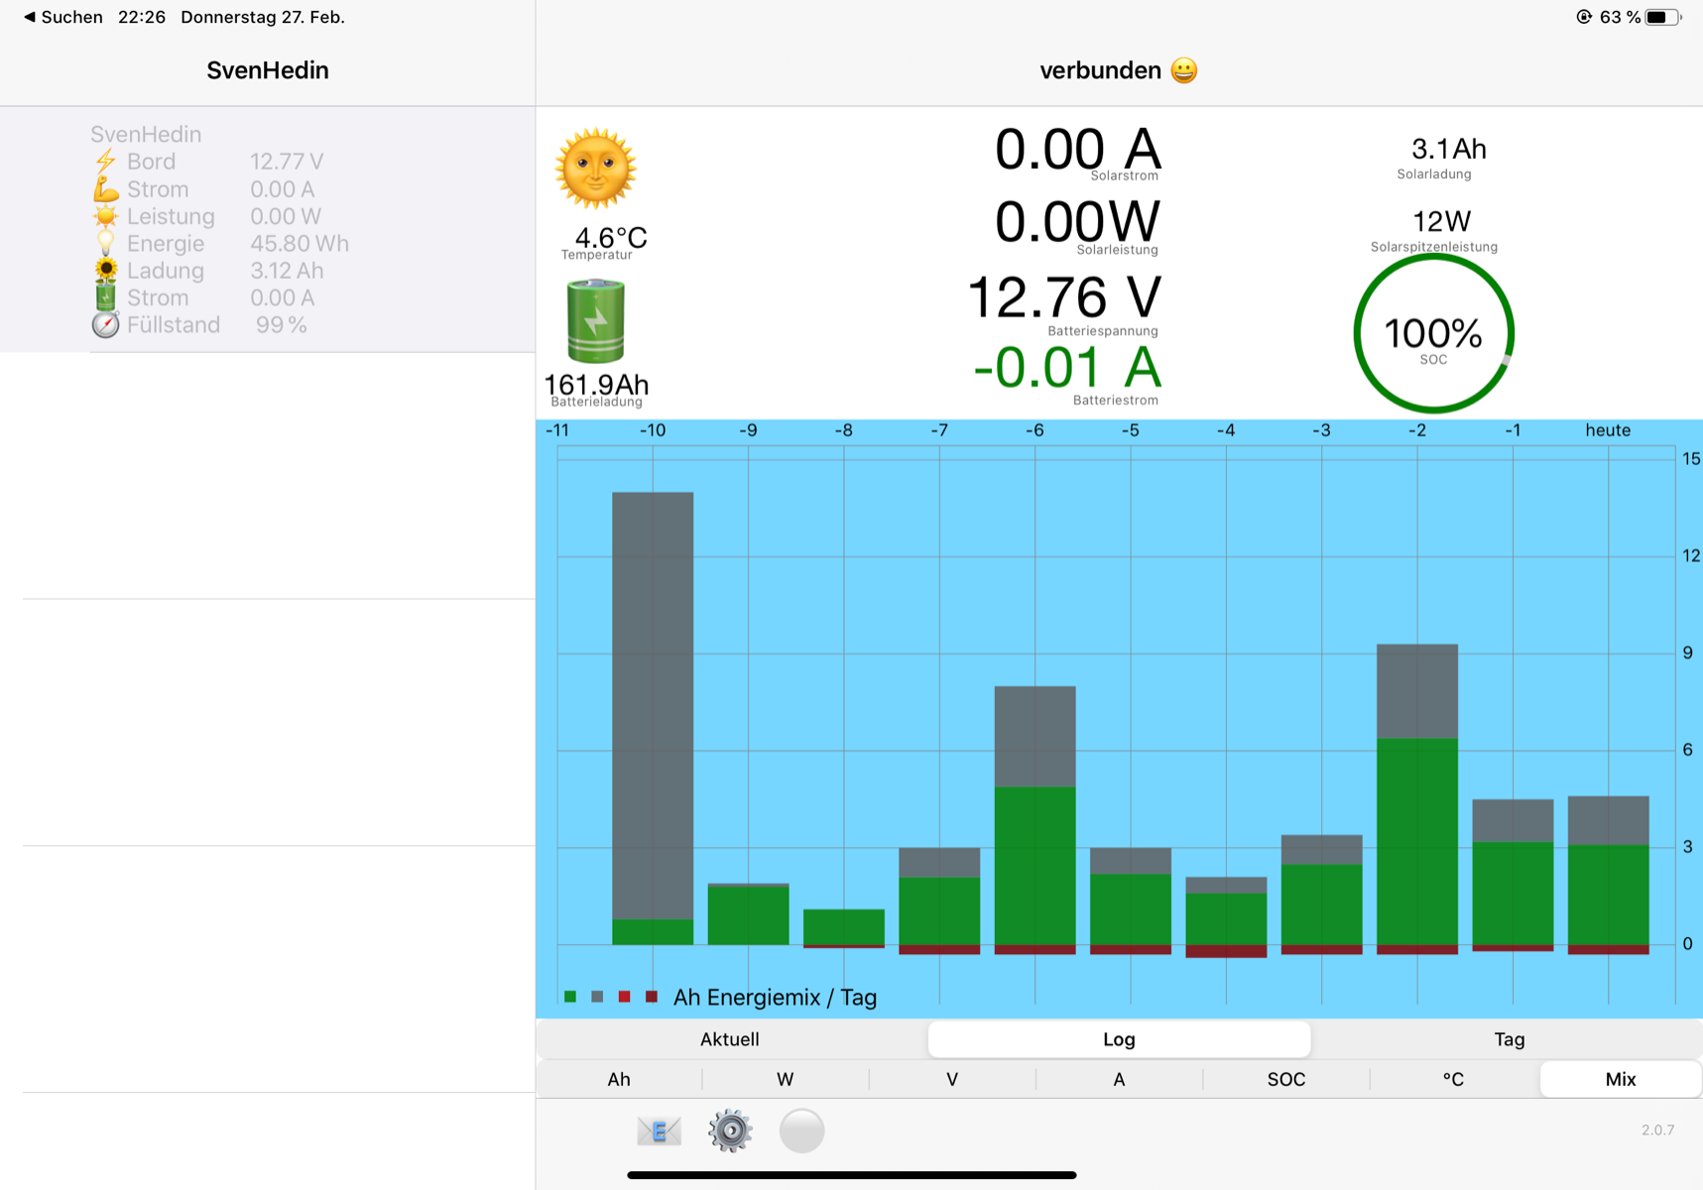Switch to the Aktuell tab
Viewport: 1703px width, 1190px height.
tap(730, 1039)
